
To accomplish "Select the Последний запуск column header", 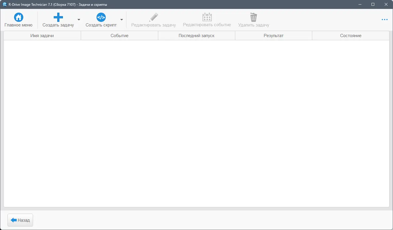I will click(x=196, y=35).
